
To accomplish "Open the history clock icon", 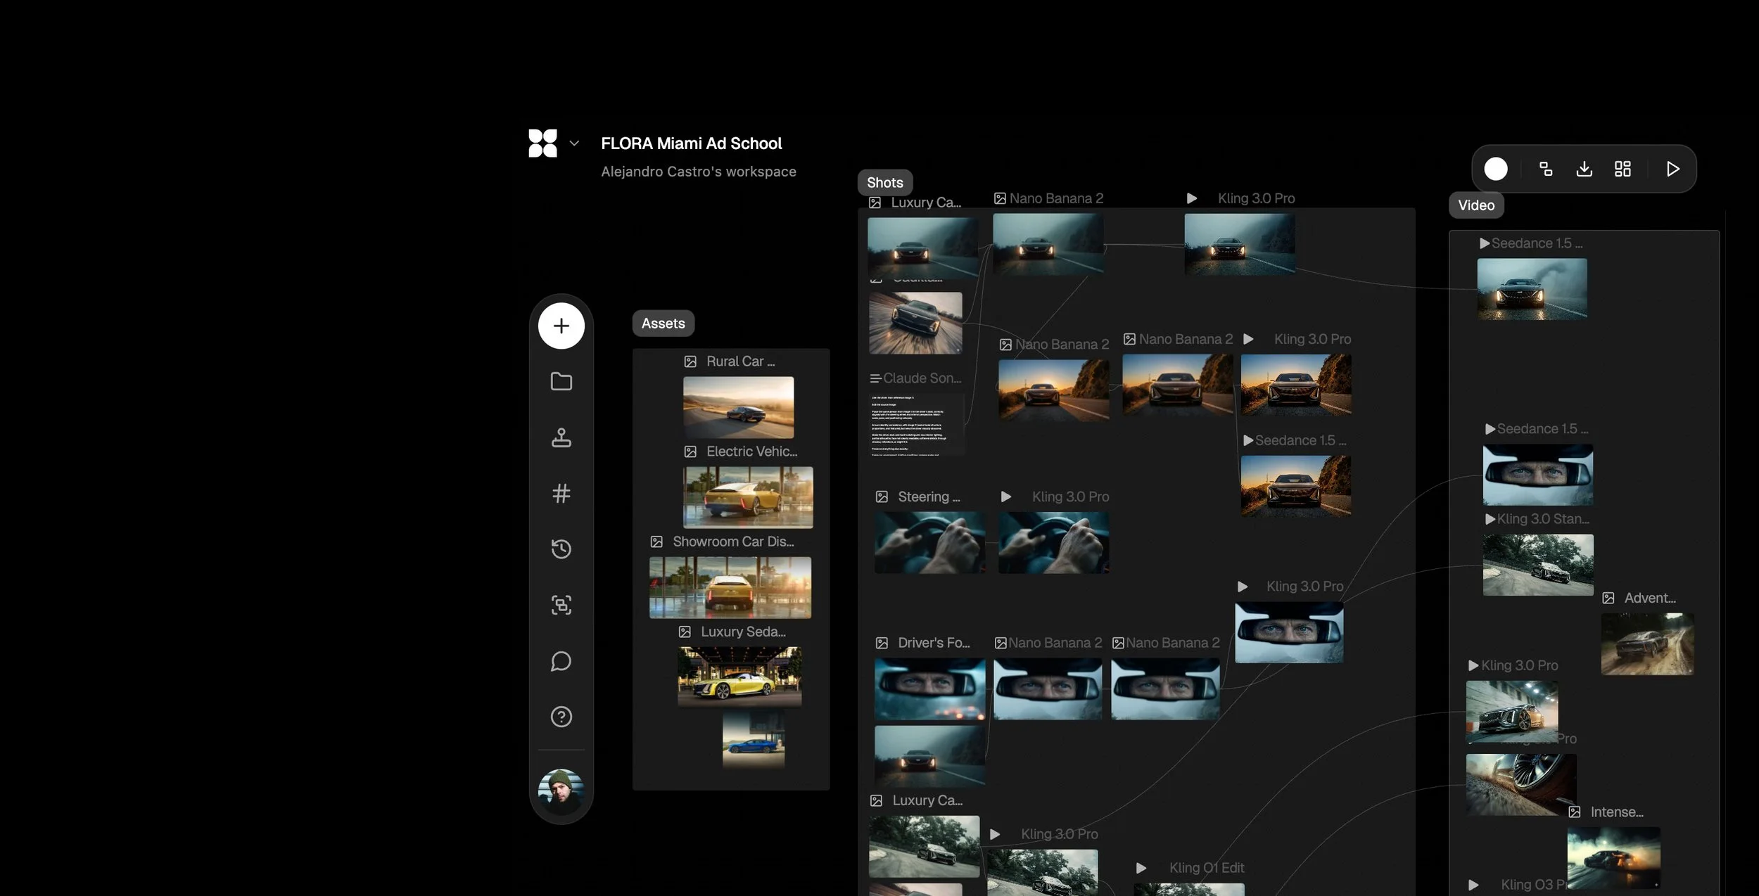I will 561,549.
